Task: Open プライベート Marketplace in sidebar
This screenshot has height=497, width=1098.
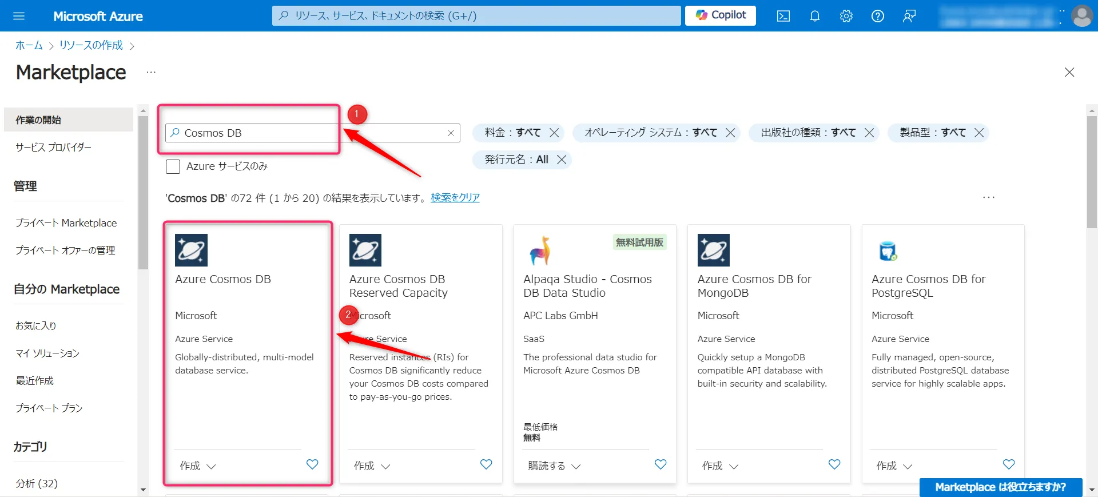Action: pyautogui.click(x=66, y=223)
